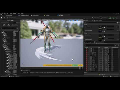Click the Browse to asset folder icon

[x=4, y=18]
